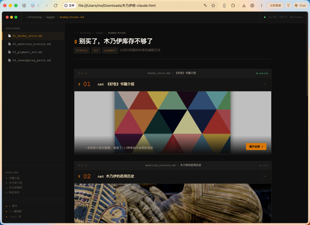The height and width of the screenshot is (225, 310).
Task: Click mummy-brown.md in the title path
Action: [x=72, y=17]
